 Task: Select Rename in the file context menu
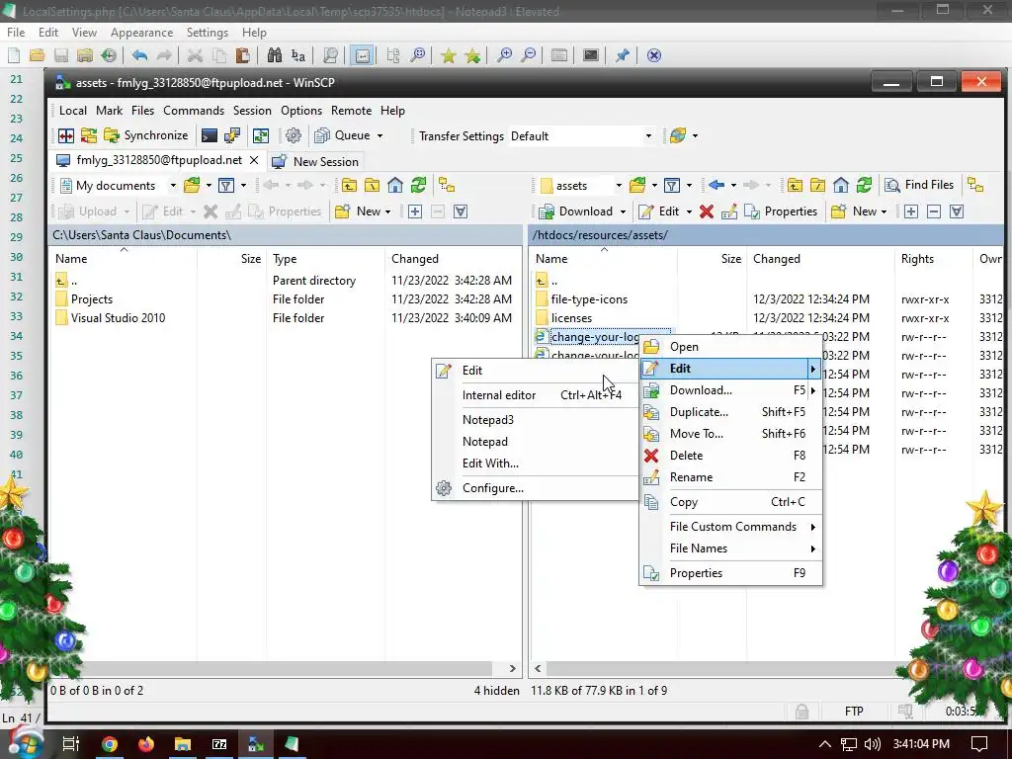click(730, 477)
